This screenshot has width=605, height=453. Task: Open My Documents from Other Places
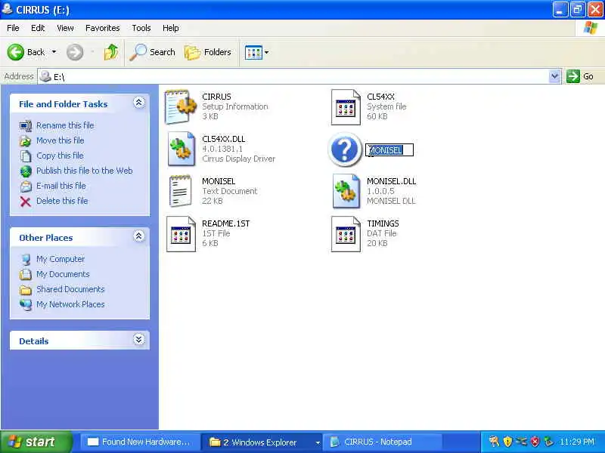point(63,274)
